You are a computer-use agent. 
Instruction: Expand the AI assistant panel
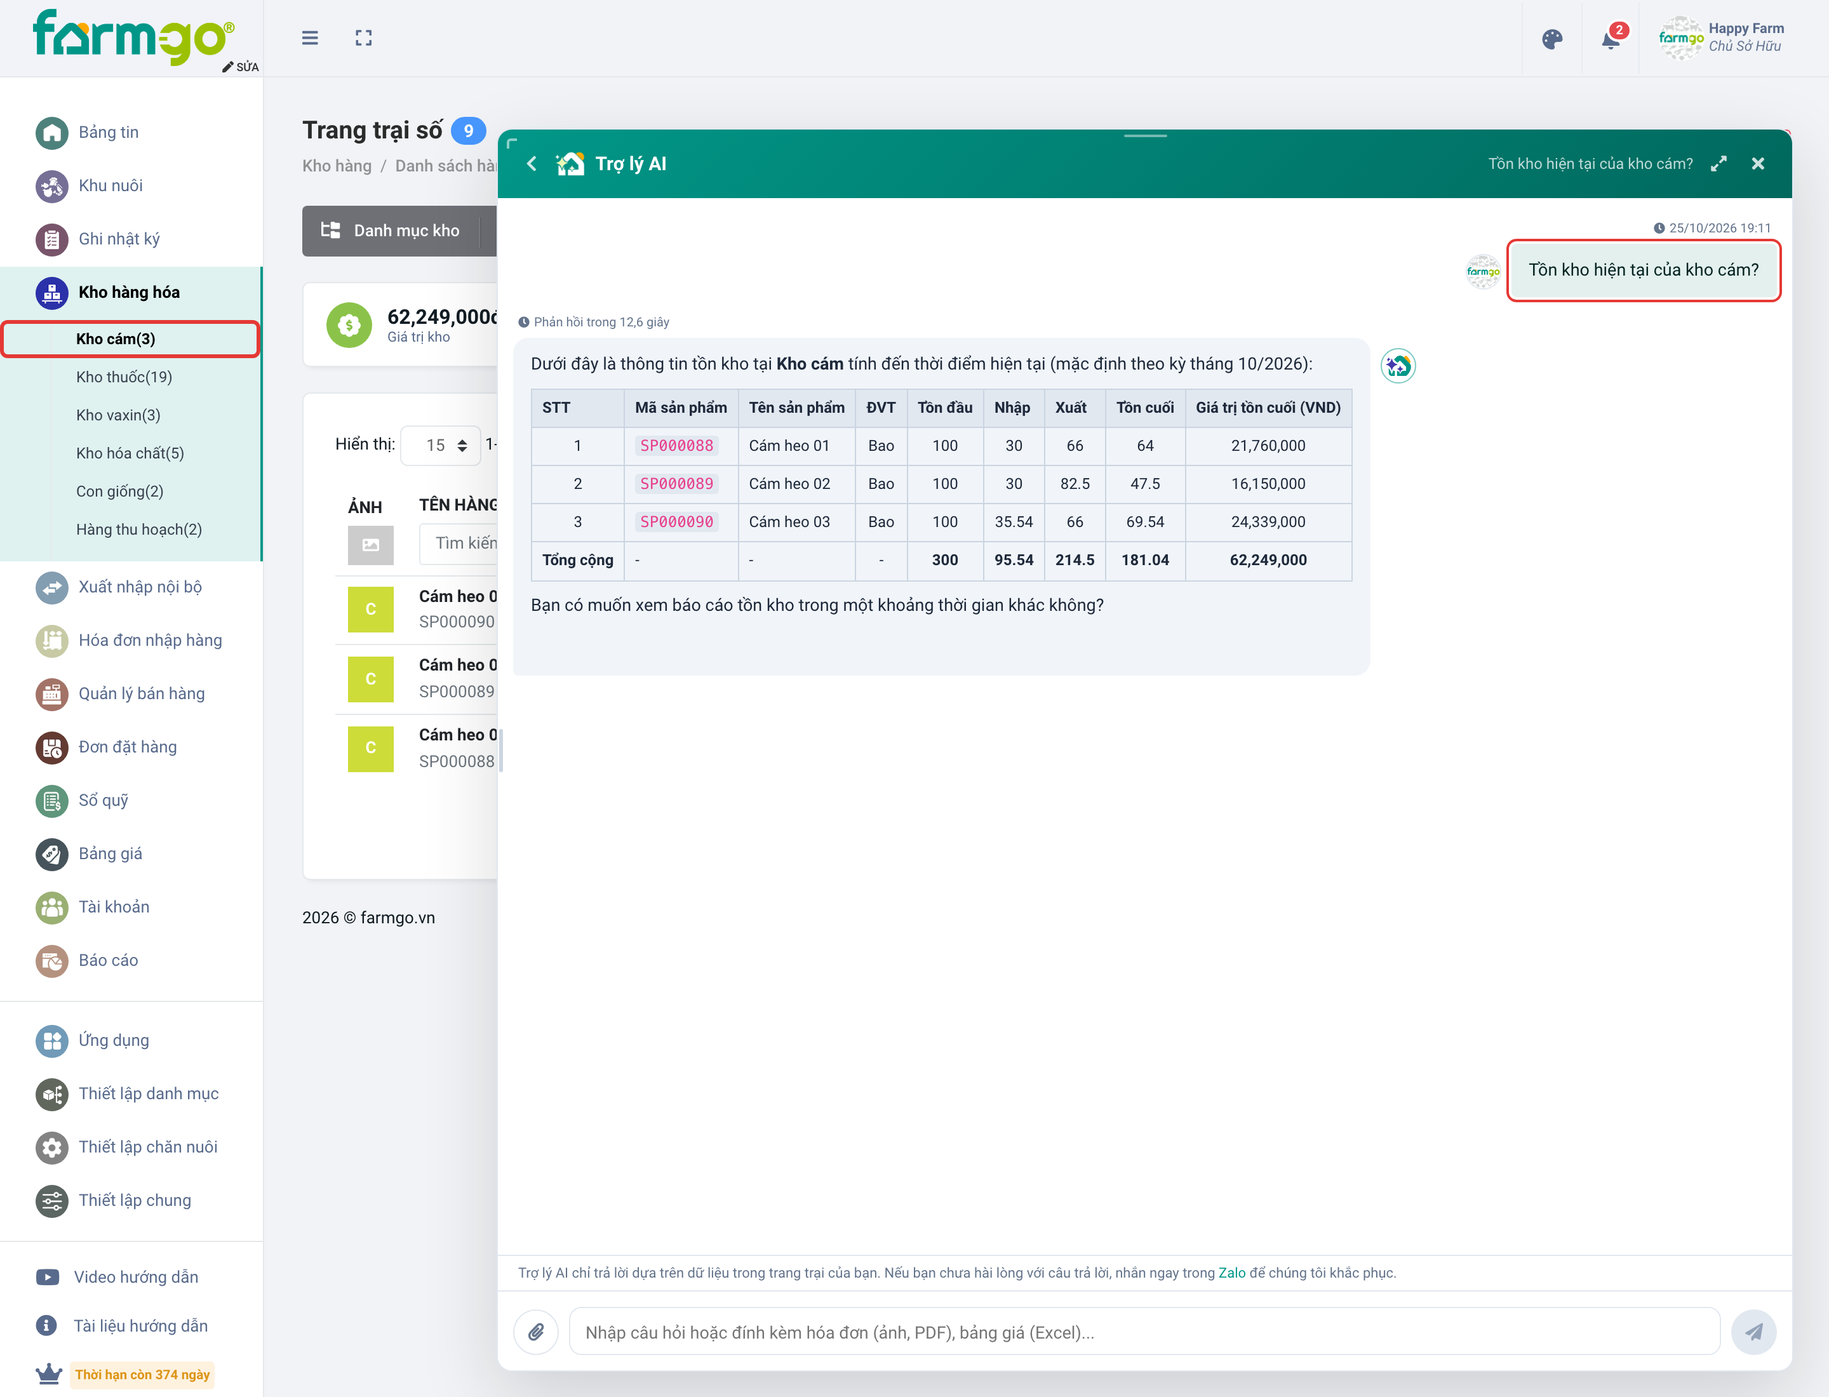(x=1718, y=164)
